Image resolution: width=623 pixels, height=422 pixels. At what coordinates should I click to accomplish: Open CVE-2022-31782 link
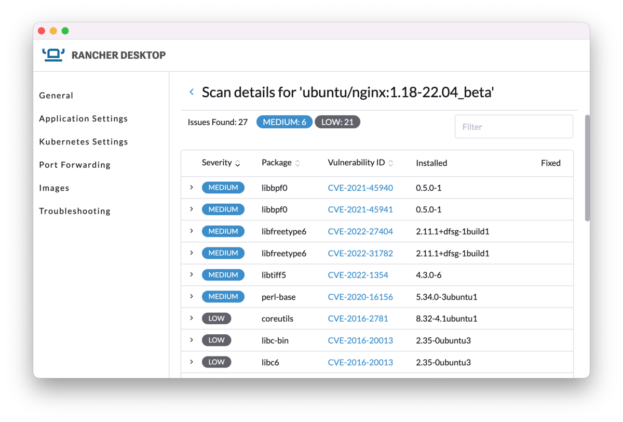[x=360, y=253]
